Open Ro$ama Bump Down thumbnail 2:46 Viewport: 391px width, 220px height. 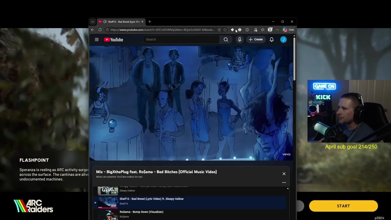click(108, 215)
